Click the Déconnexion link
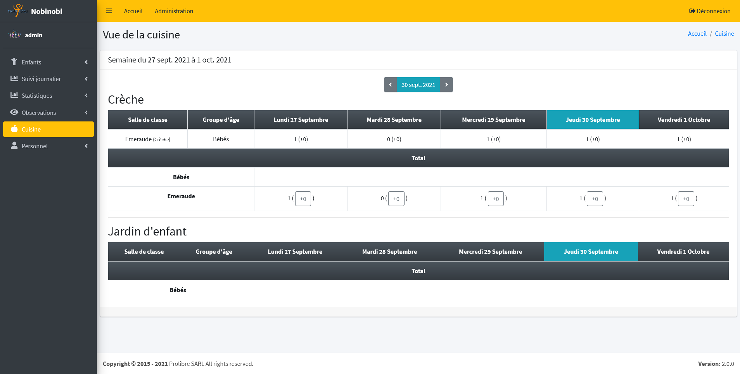The height and width of the screenshot is (374, 740). pos(710,11)
